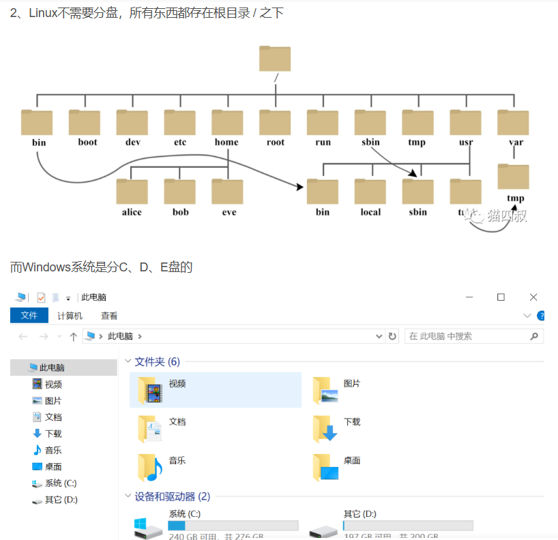Open the 视频 folder icon in main pane
The width and height of the screenshot is (558, 540).
(x=151, y=390)
